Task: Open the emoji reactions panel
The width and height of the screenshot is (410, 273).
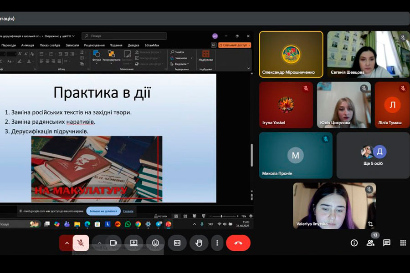Action: [155, 243]
